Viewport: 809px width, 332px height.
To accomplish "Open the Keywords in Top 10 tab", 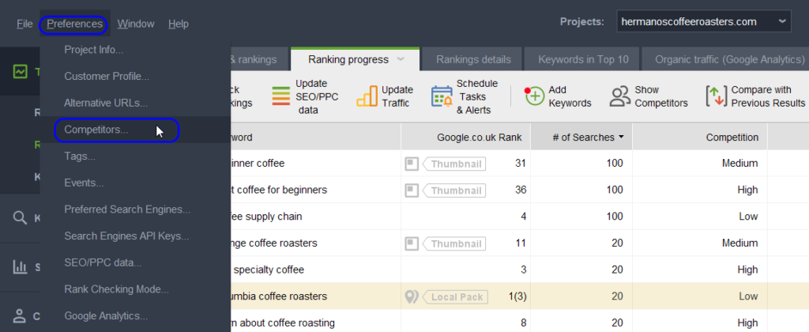I will (584, 59).
